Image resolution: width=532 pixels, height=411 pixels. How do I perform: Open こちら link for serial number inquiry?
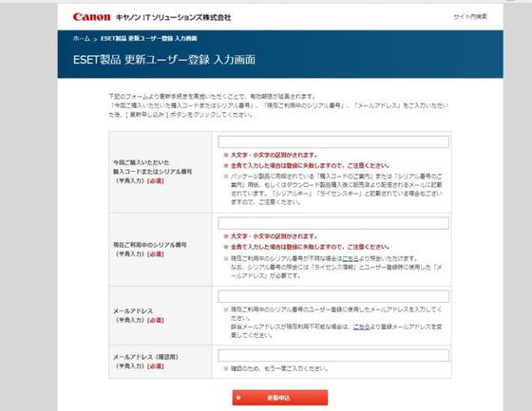351,259
